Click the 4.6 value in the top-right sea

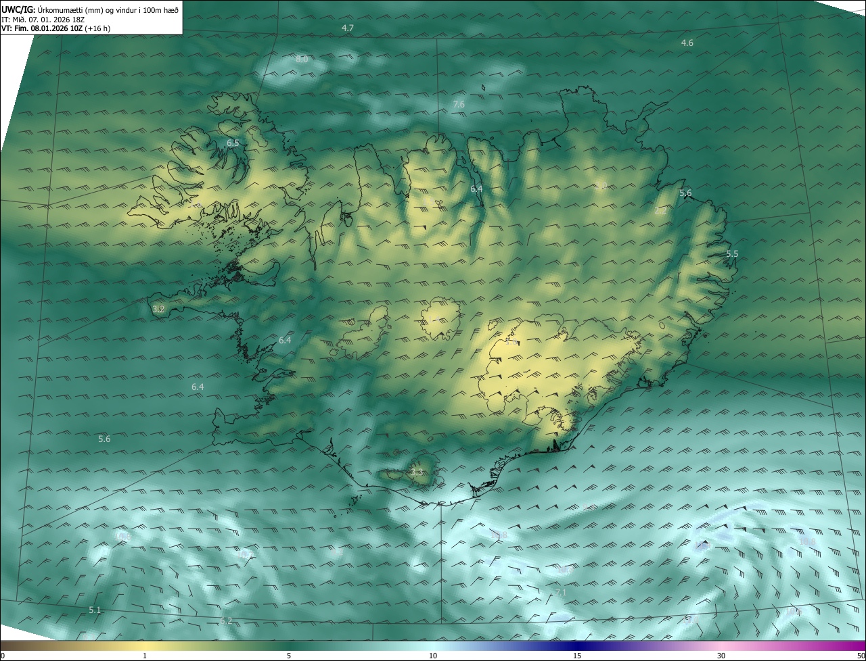click(x=687, y=43)
